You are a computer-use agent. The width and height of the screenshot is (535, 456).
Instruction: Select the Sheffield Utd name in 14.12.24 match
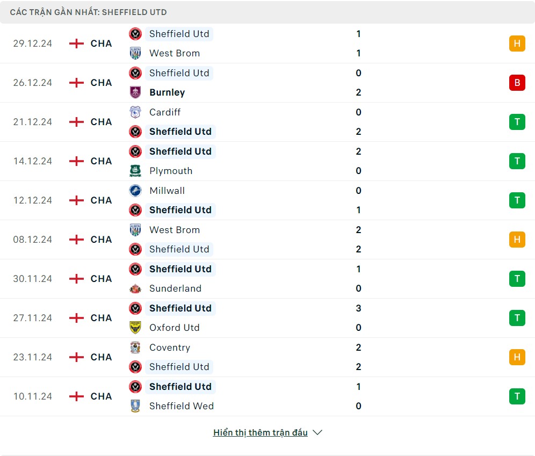click(180, 151)
